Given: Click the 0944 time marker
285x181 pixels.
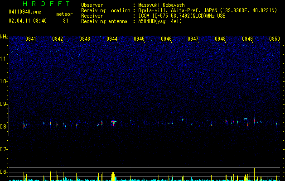Looking at the screenshot, I should [x=112, y=39].
